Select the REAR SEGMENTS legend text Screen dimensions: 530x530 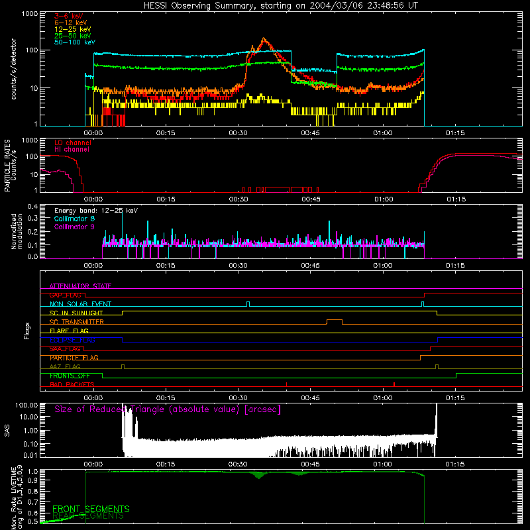[x=88, y=516]
